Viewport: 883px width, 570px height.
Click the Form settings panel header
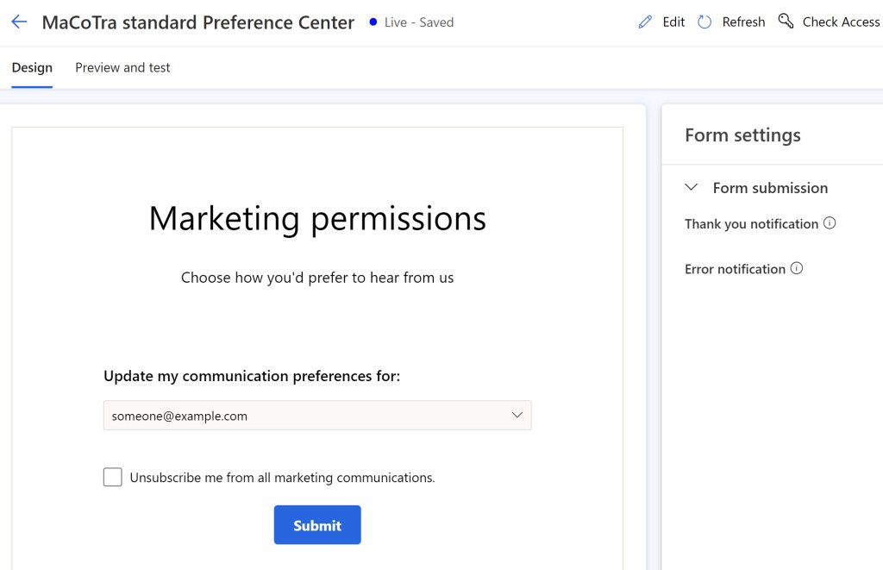click(x=742, y=135)
